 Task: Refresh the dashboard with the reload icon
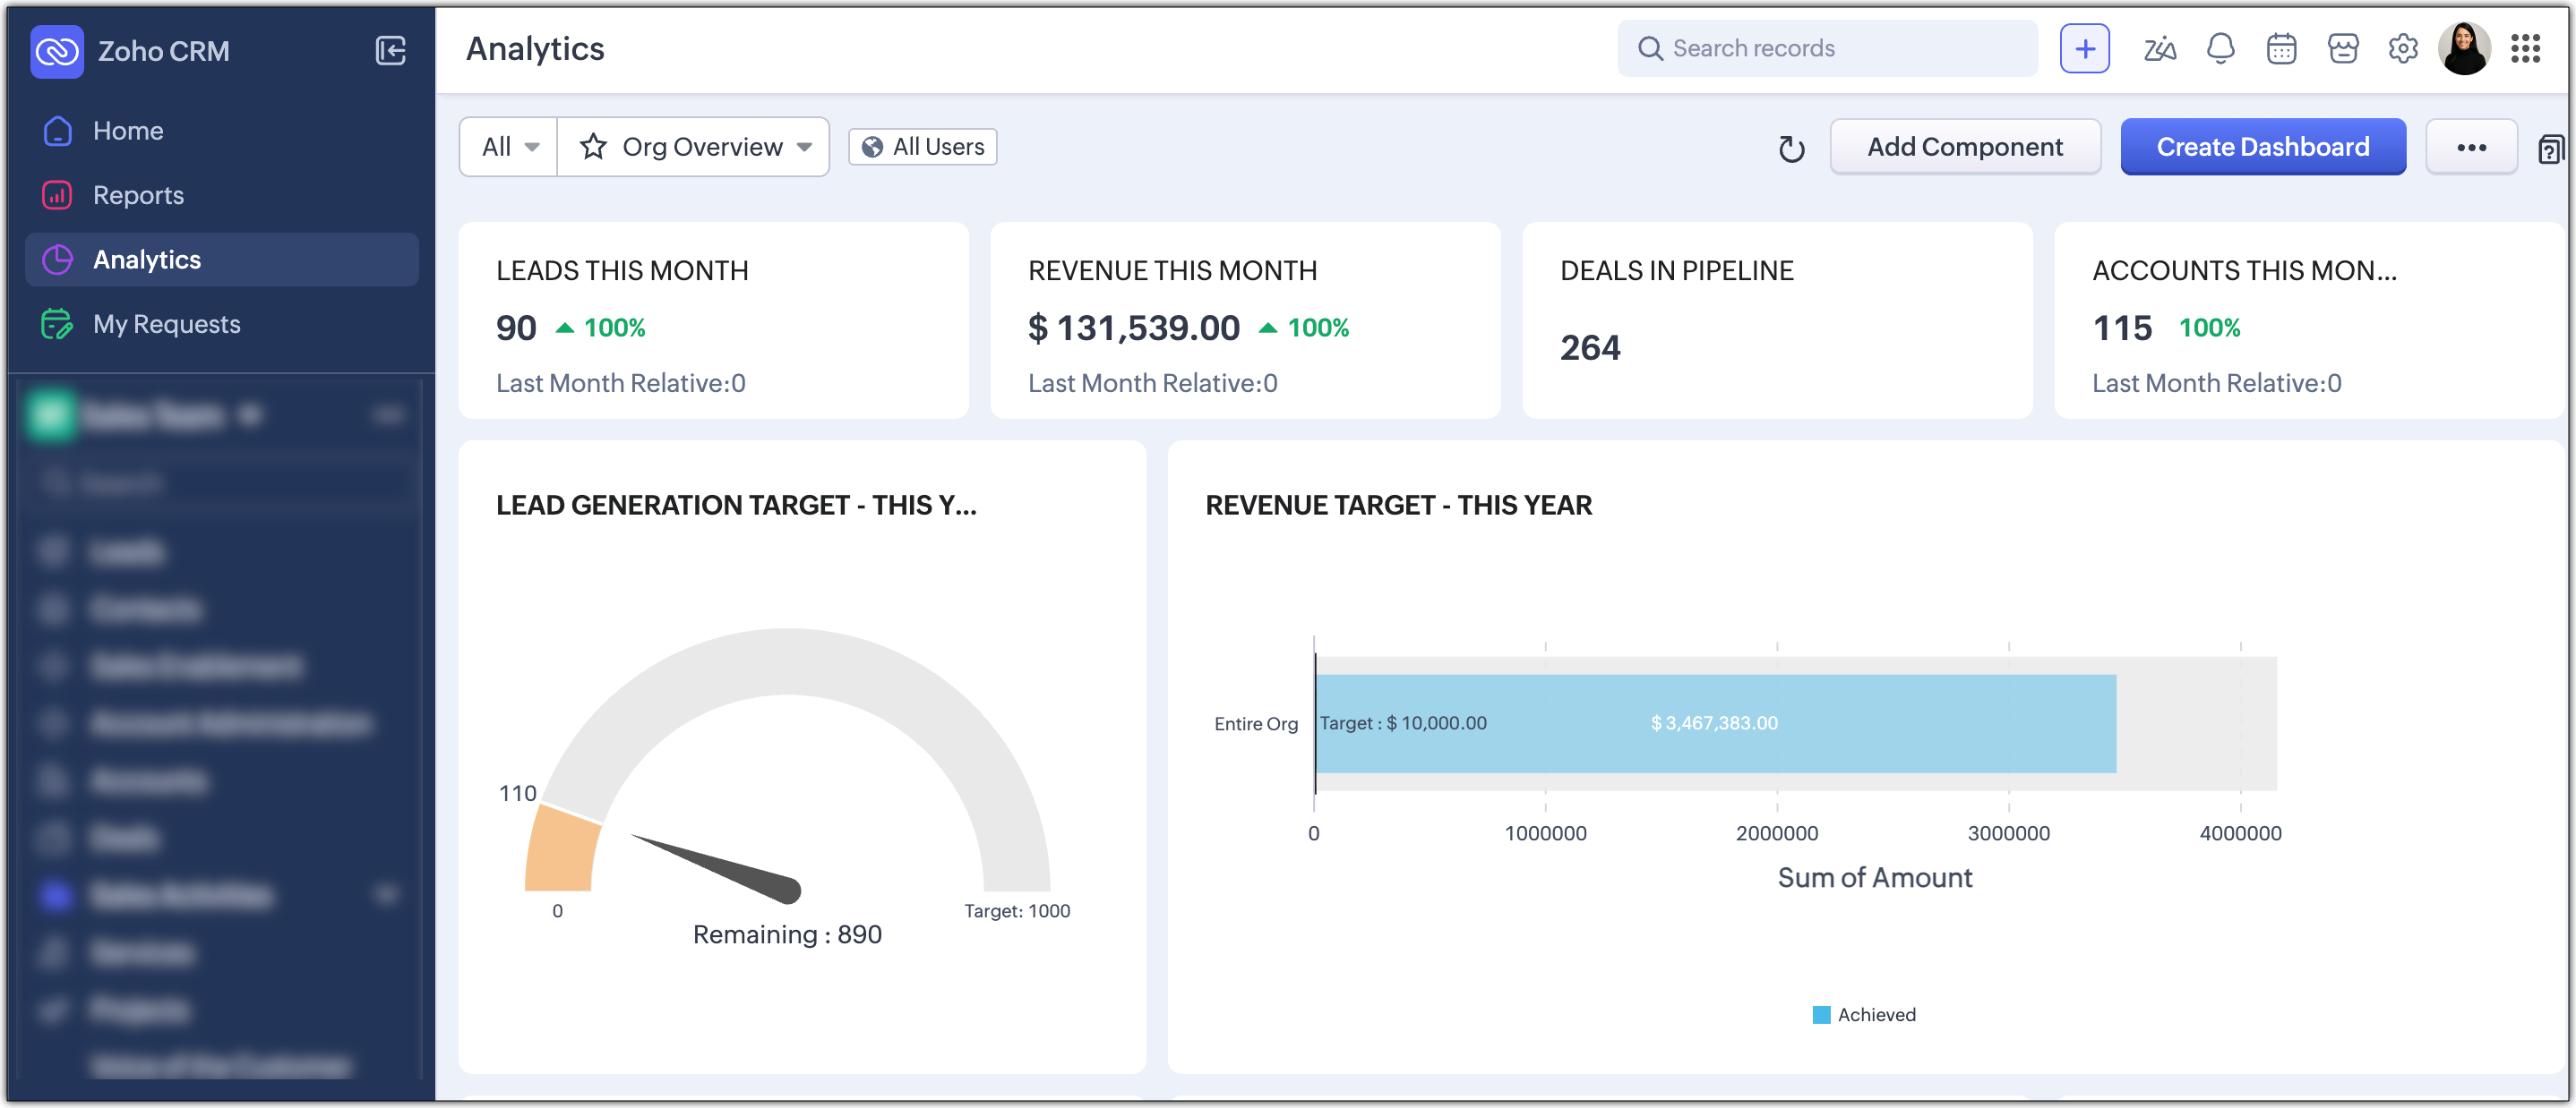tap(1791, 149)
